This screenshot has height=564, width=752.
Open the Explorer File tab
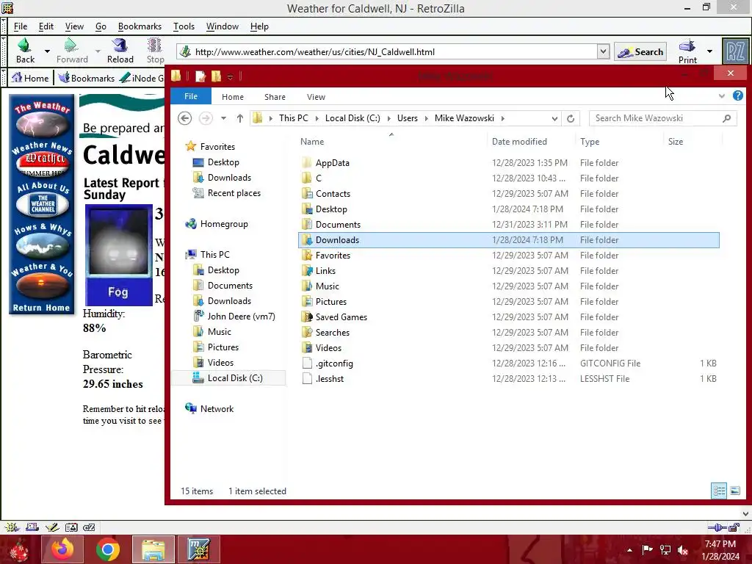(191, 96)
